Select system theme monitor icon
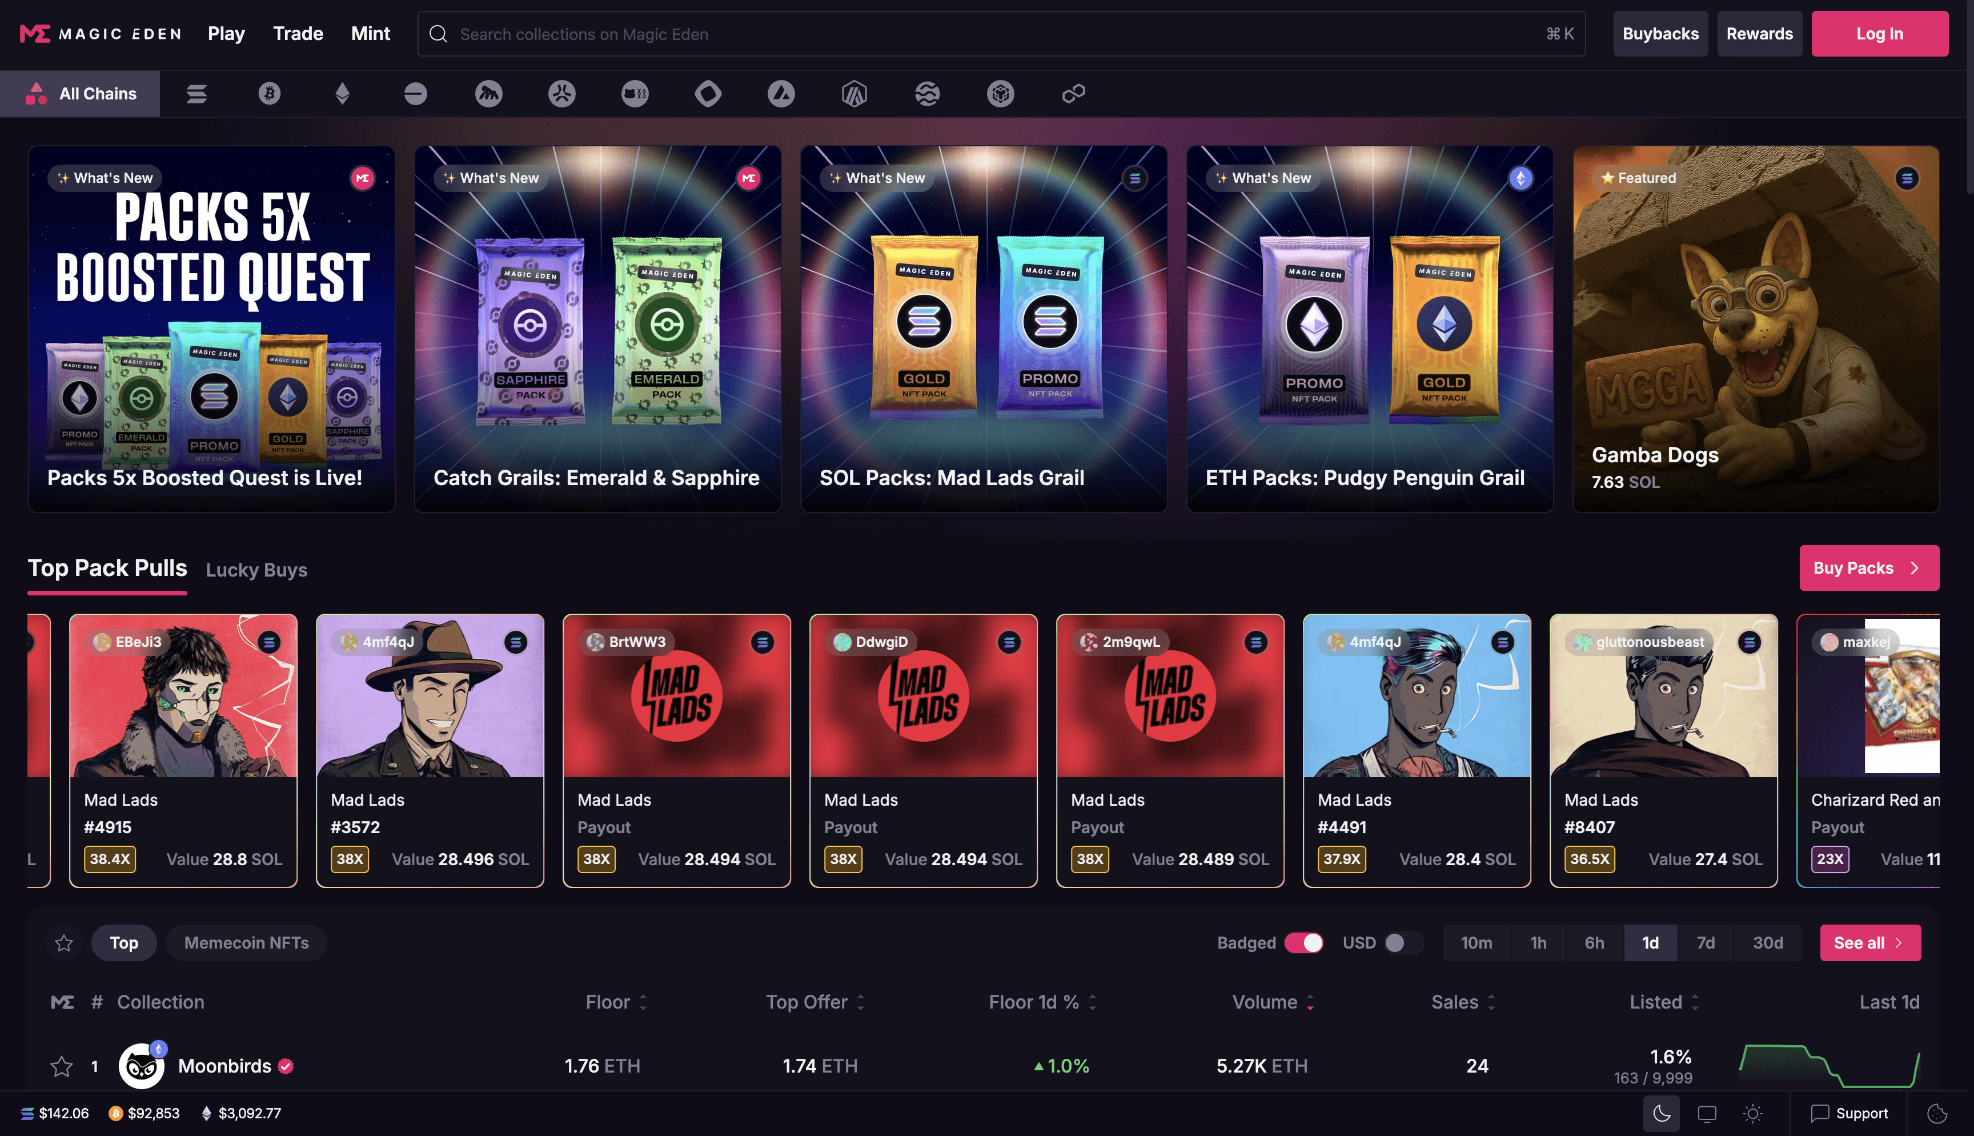Viewport: 1974px width, 1136px height. (x=1707, y=1113)
